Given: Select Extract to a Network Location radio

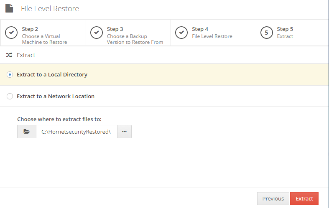Looking at the screenshot, I should (10, 96).
